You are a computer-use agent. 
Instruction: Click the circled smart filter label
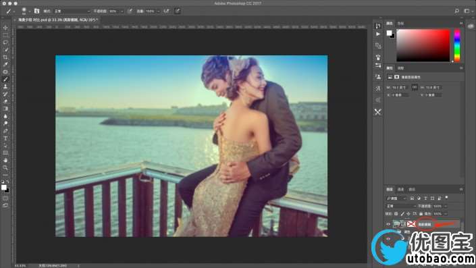[425, 224]
